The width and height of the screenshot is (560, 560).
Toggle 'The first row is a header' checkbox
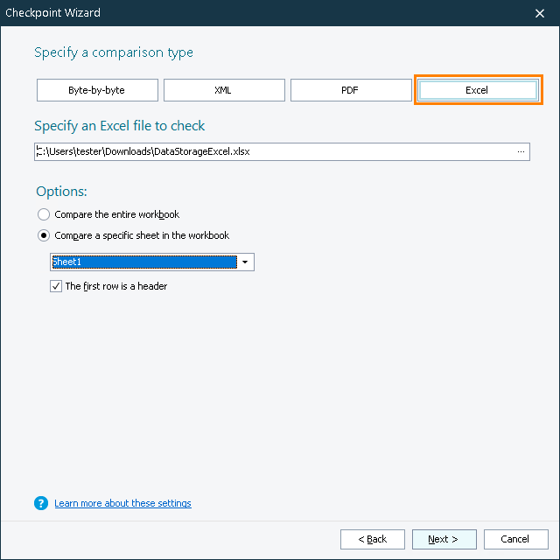[57, 286]
